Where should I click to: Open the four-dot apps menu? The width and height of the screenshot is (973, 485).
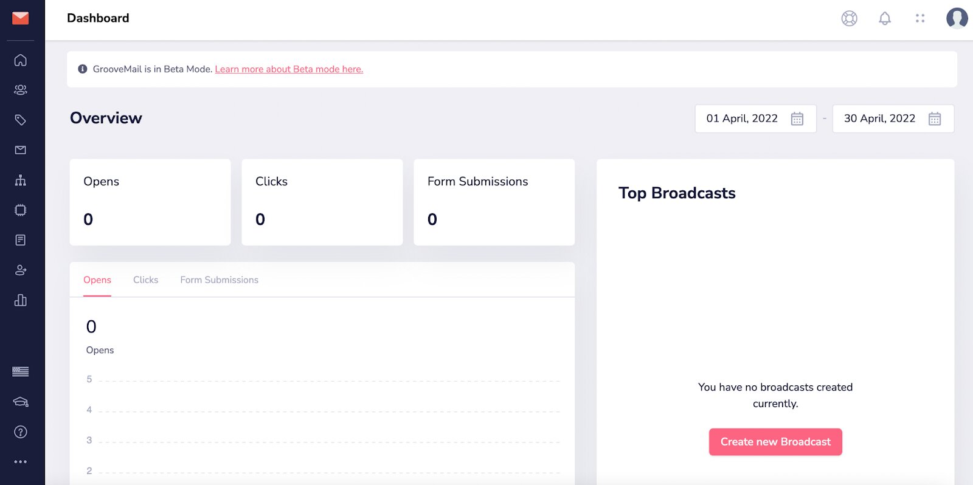point(920,19)
